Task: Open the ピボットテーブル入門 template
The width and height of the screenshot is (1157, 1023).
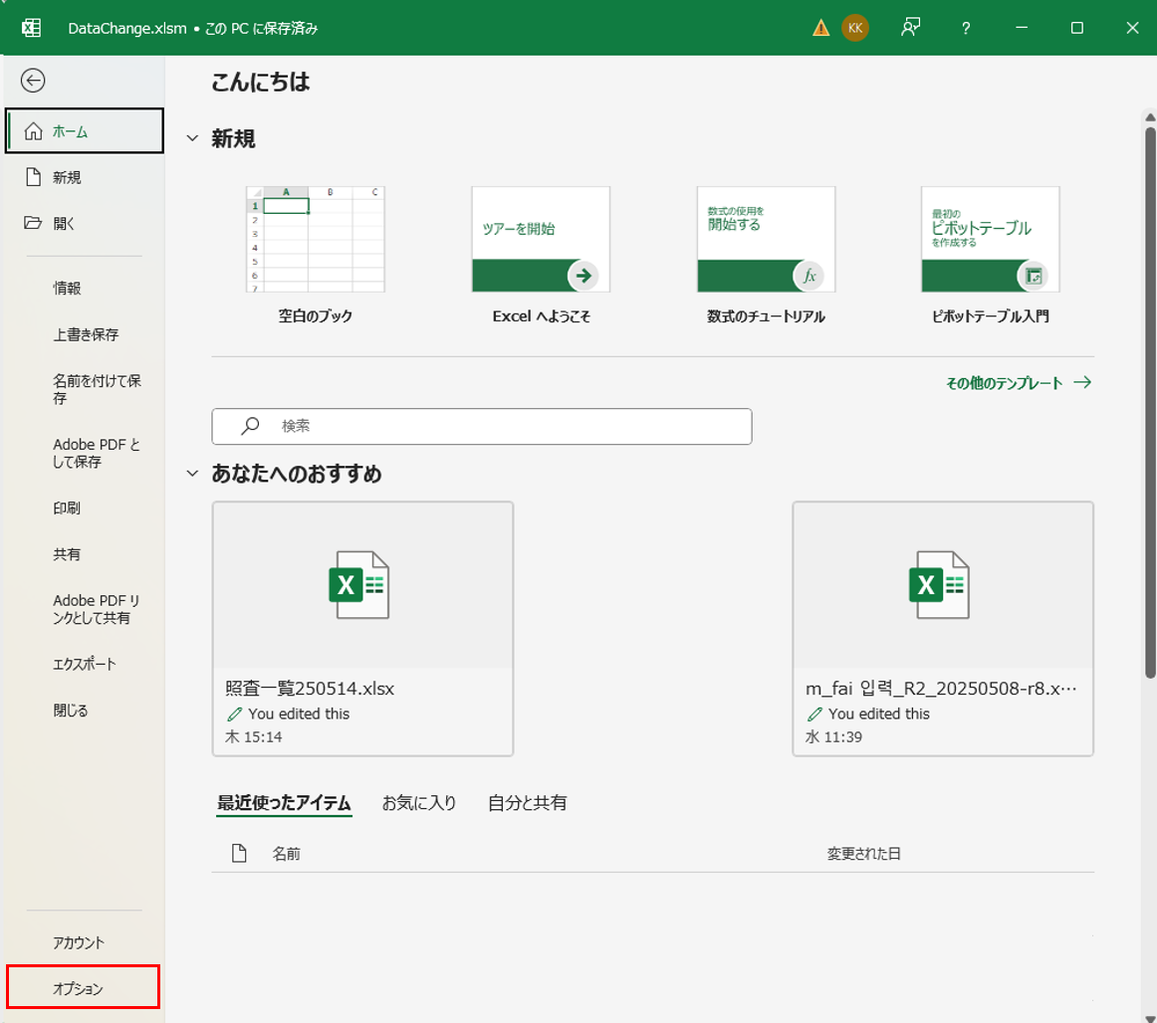Action: pos(991,255)
